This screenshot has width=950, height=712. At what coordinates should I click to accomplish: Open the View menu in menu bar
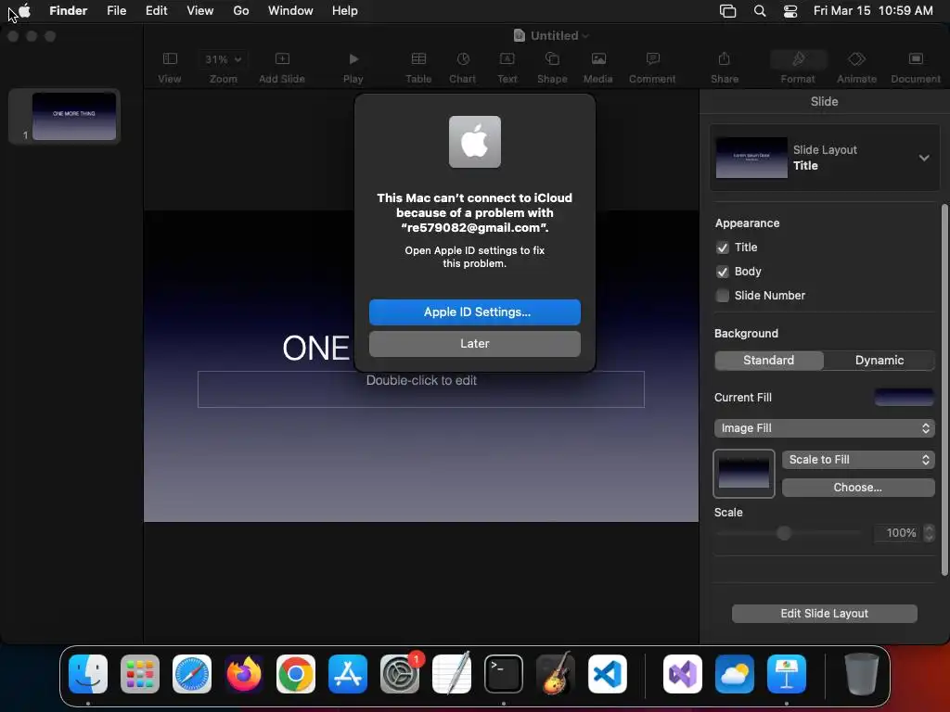[x=200, y=11]
